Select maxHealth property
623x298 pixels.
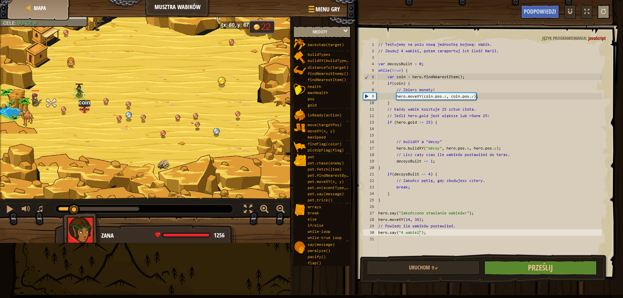[318, 93]
